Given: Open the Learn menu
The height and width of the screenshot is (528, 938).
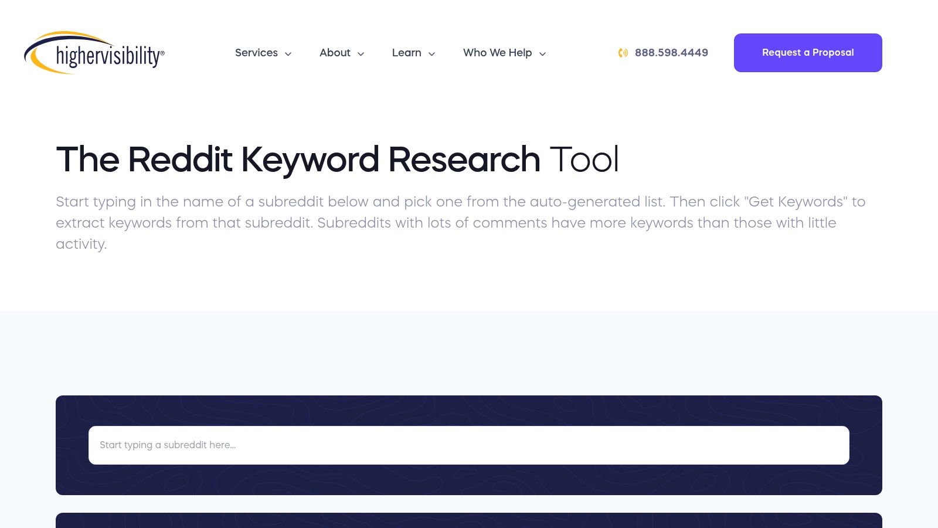Looking at the screenshot, I should [406, 53].
